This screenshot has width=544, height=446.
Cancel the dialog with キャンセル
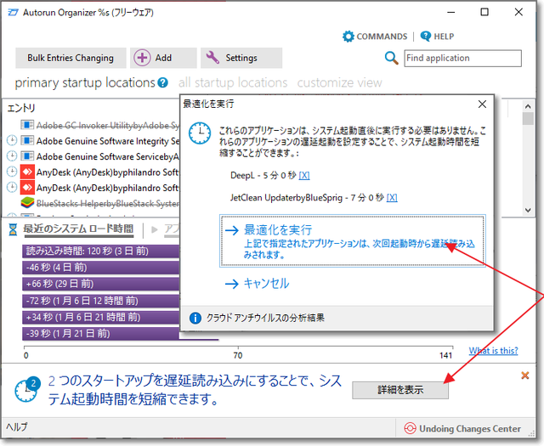[266, 283]
